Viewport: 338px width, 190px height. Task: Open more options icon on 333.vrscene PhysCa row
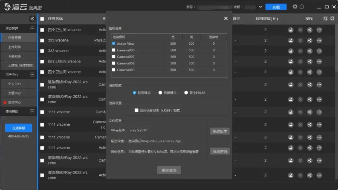[x=319, y=40]
